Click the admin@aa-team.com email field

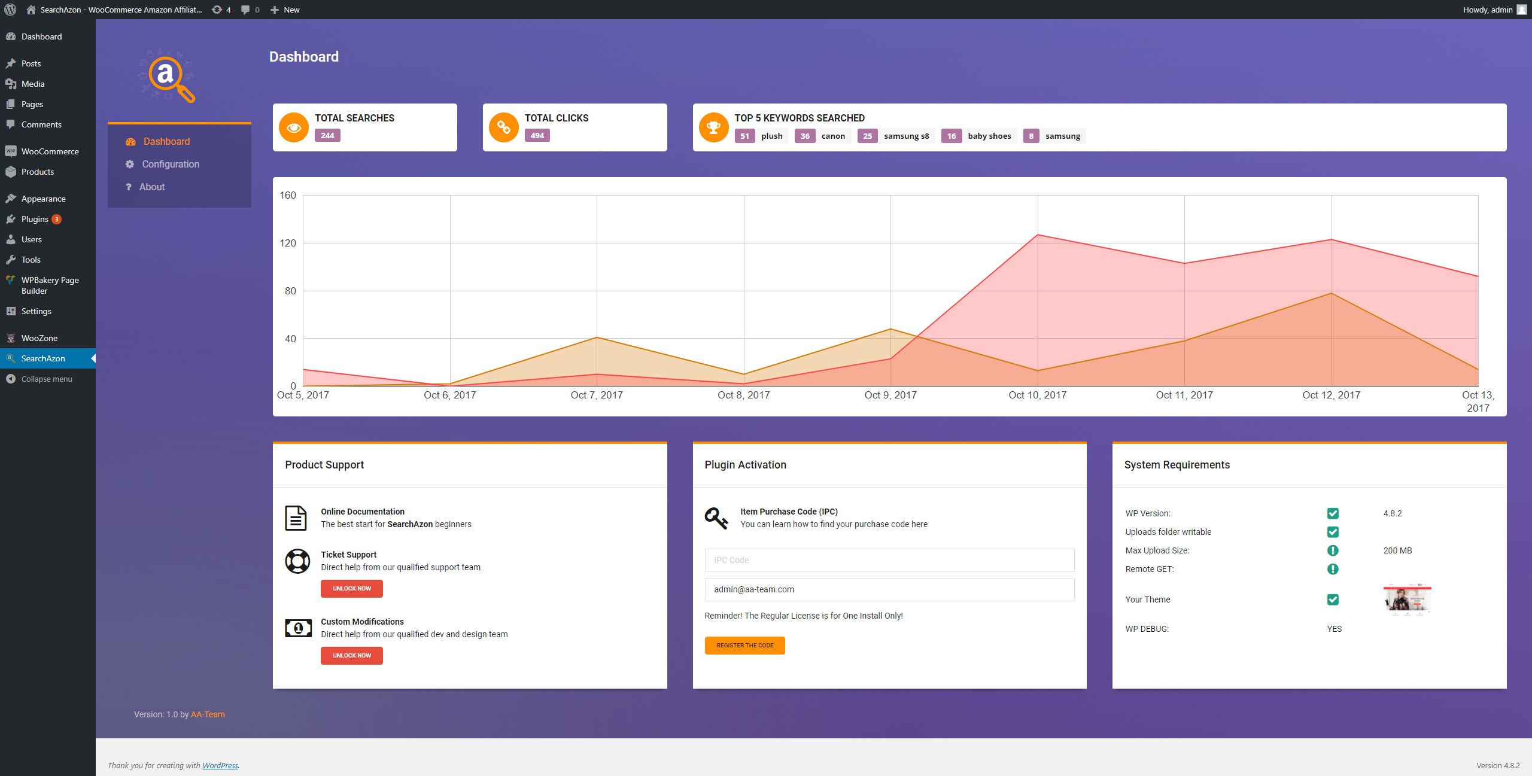point(889,589)
